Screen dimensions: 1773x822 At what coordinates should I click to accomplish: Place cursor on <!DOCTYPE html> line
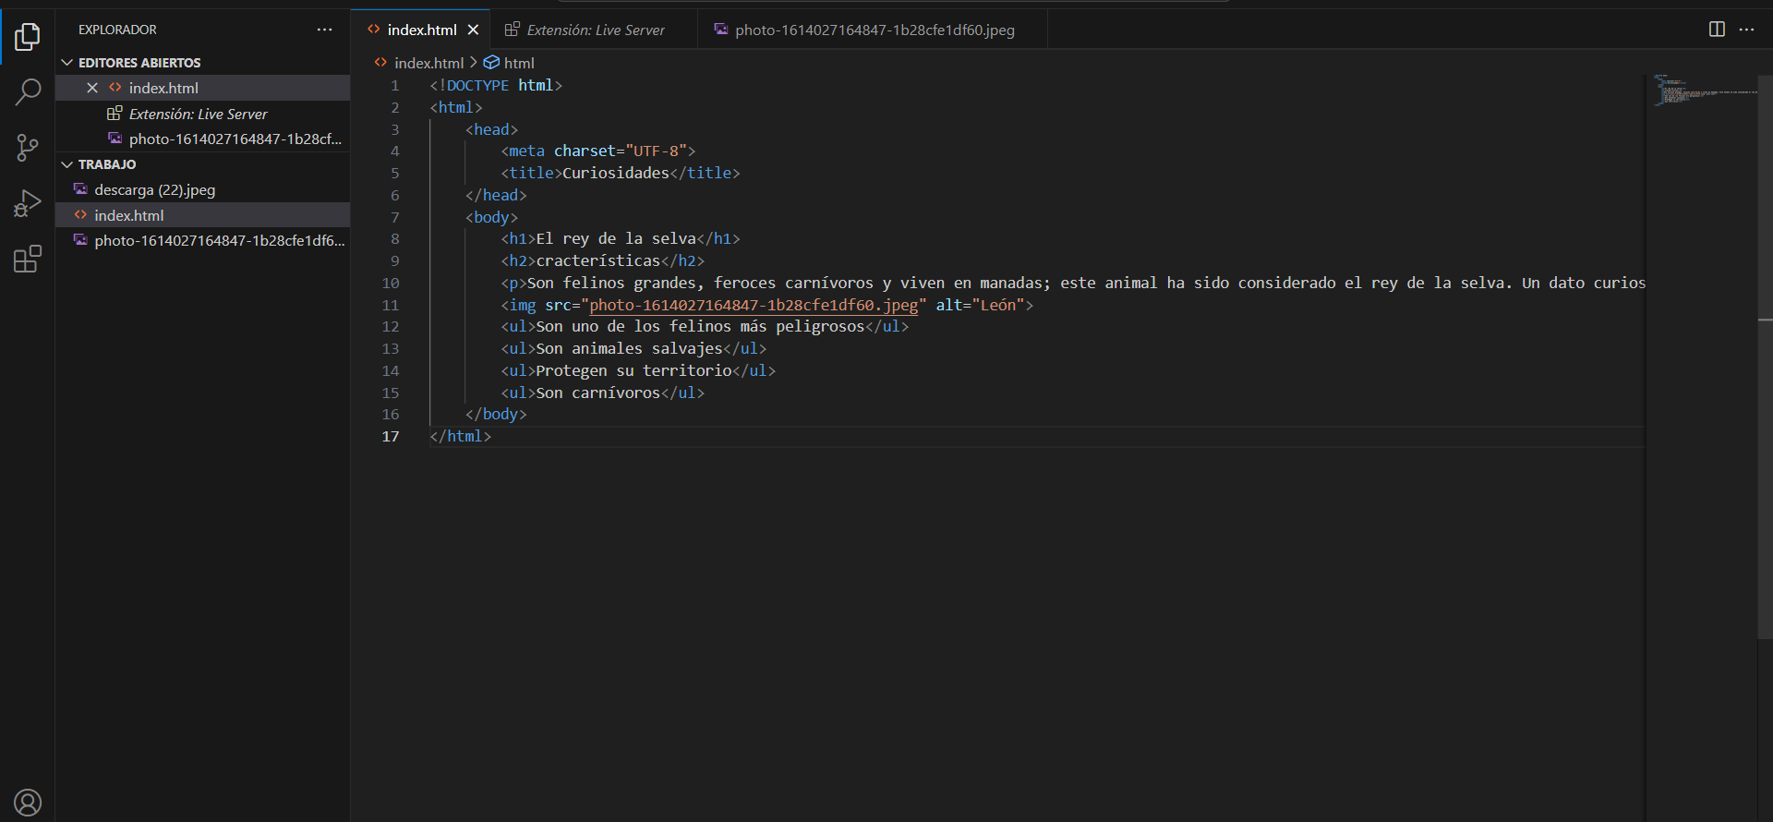click(496, 85)
